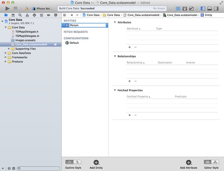Show the Standard editor

coord(178,9)
